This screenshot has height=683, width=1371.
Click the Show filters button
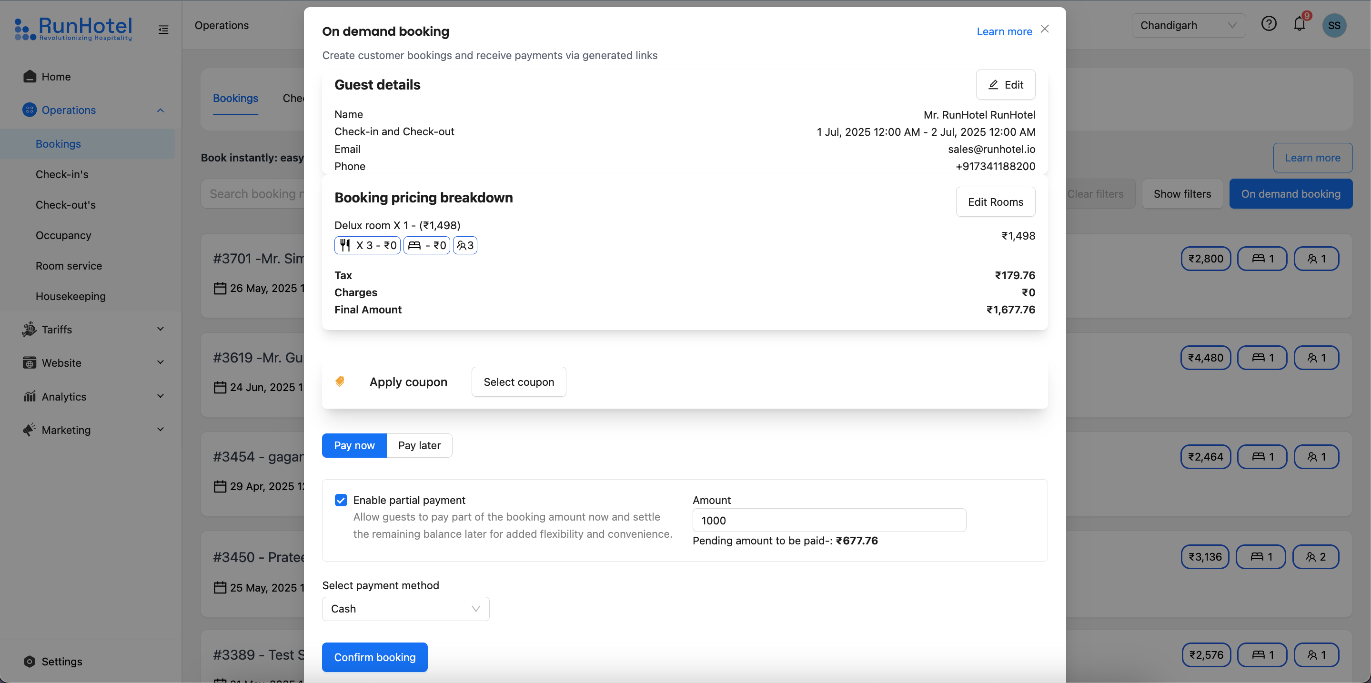[x=1182, y=194]
